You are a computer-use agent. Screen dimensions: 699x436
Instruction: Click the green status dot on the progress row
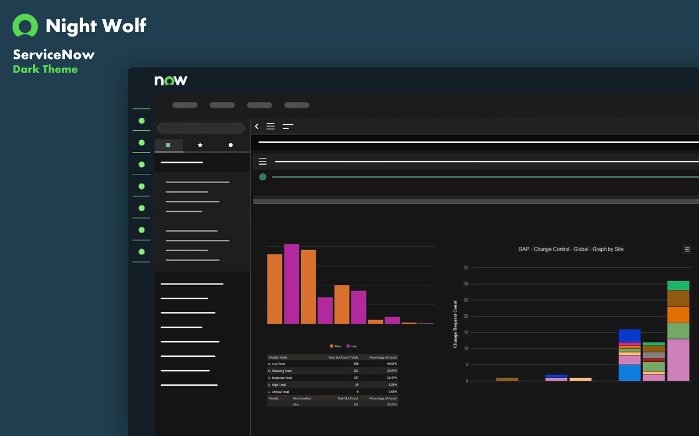point(263,177)
